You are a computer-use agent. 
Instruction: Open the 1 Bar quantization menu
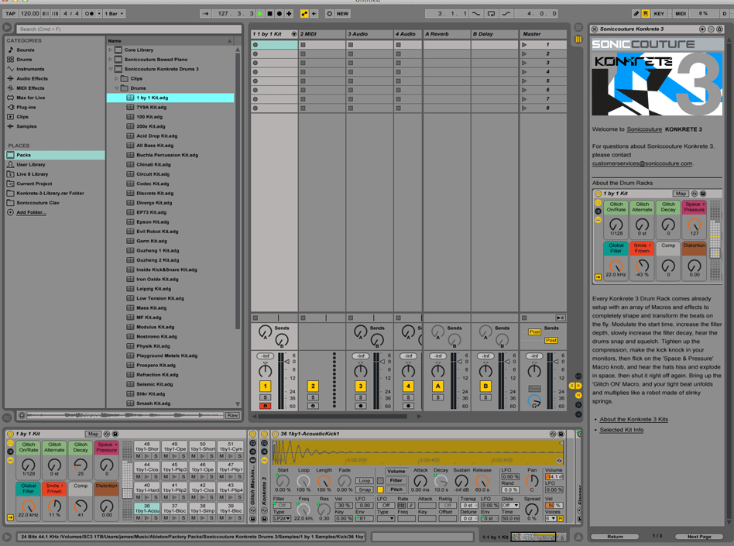pos(115,14)
